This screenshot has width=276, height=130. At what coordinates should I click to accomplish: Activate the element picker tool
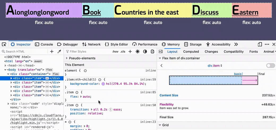pyautogui.click(x=4, y=44)
